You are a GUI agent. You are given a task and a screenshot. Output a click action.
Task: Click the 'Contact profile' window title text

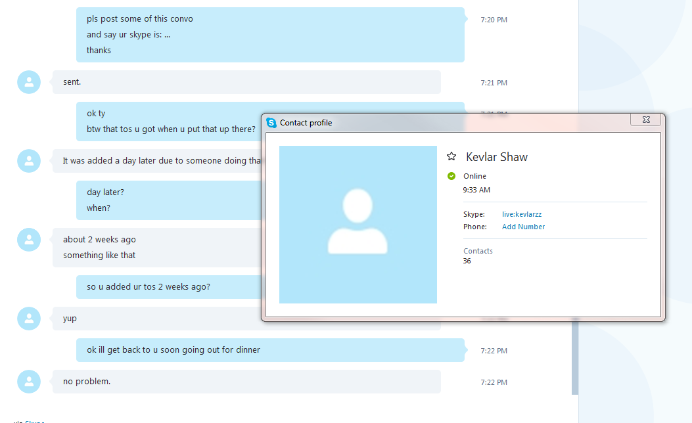click(306, 123)
